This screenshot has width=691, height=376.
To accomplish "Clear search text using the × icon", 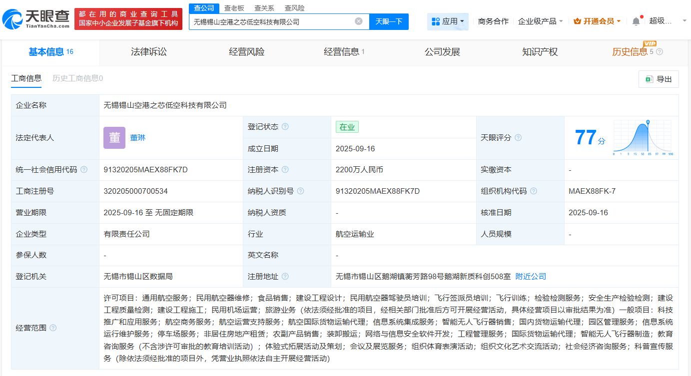I will click(x=358, y=21).
